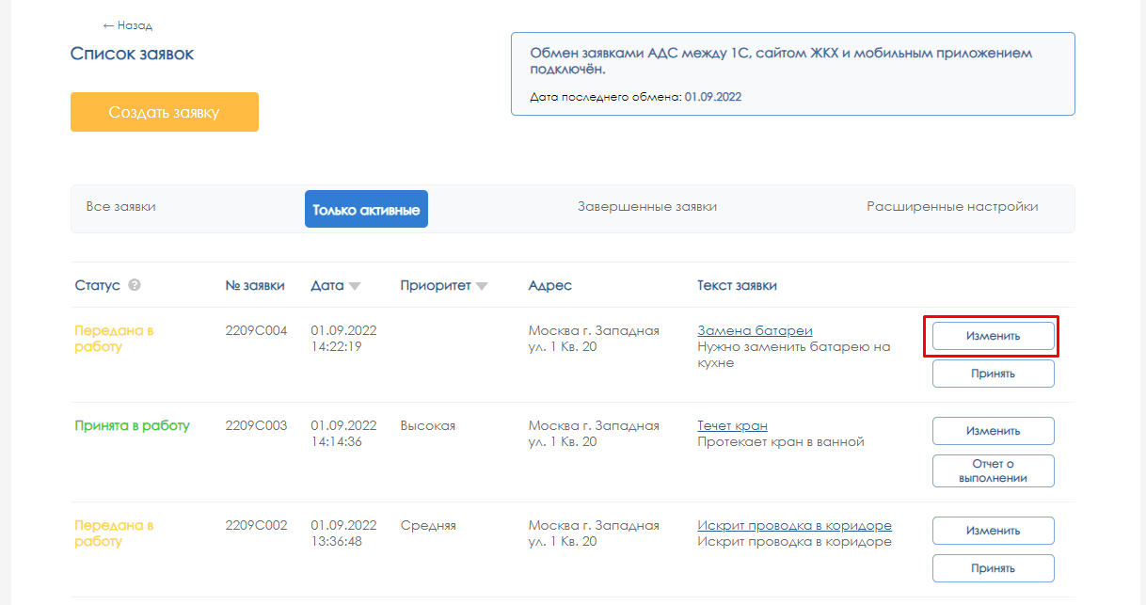Click Принять for request 2209C004
The width and height of the screenshot is (1146, 605).
[x=993, y=374]
